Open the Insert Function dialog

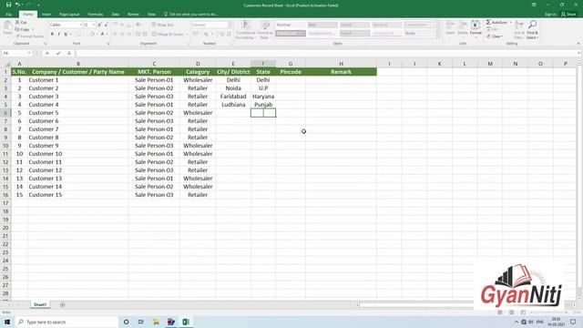tap(69, 53)
